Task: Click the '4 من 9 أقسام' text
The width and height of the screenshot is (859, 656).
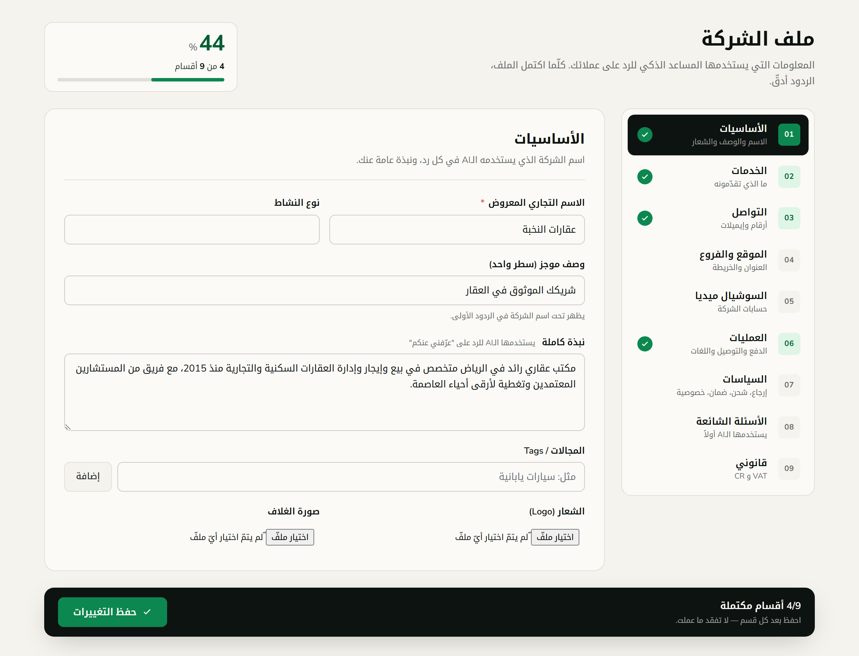Action: (200, 66)
